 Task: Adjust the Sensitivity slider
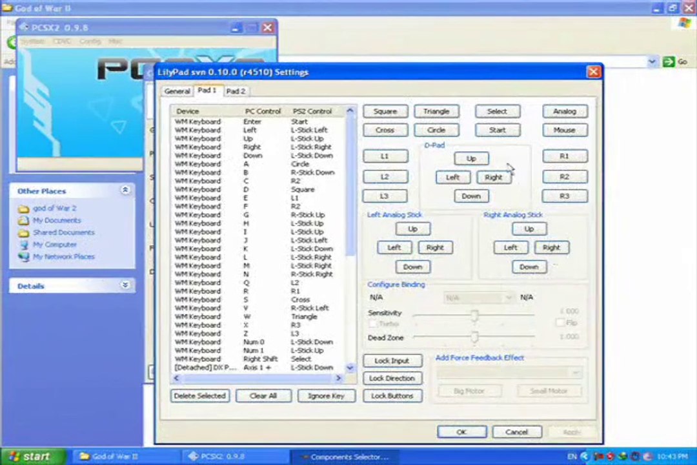[474, 315]
